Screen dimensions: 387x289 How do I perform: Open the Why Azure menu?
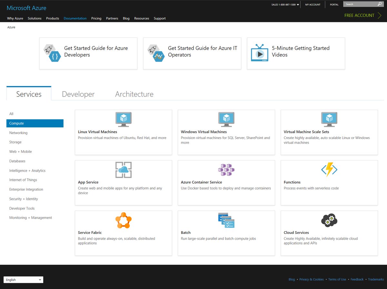click(15, 18)
